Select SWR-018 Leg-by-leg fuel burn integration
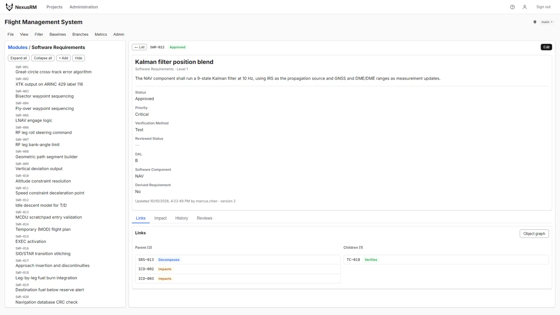 coord(46,275)
